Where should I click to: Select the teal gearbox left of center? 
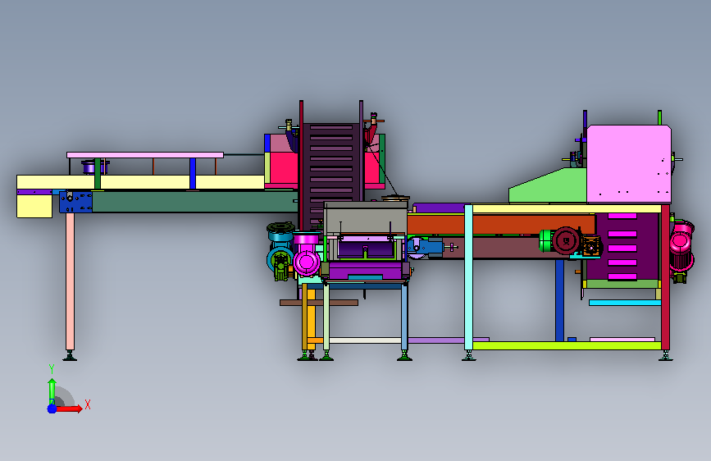click(280, 251)
